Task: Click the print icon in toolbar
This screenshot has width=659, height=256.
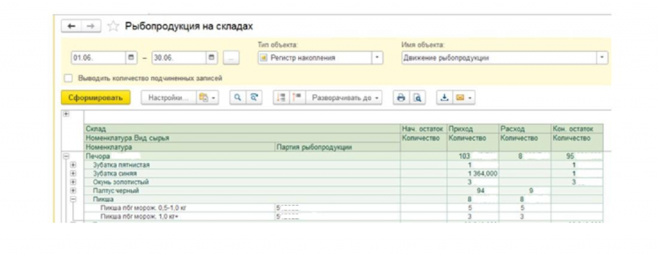Action: pos(401,98)
